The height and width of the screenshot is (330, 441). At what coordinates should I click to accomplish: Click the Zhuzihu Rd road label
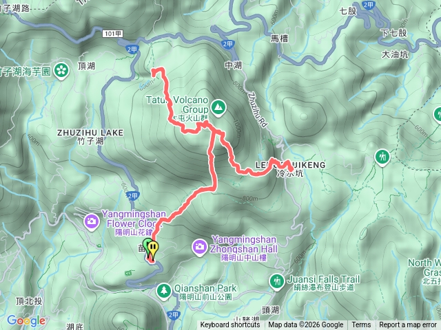[x=257, y=110]
